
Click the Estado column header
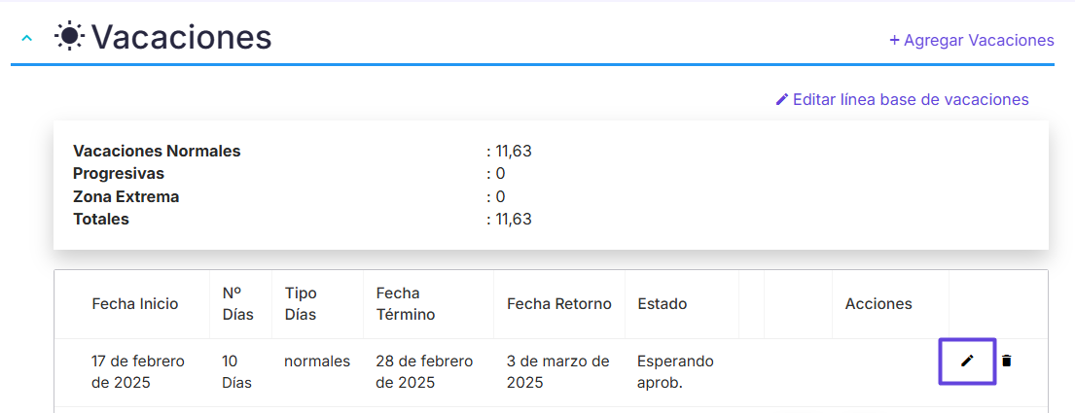coord(663,304)
